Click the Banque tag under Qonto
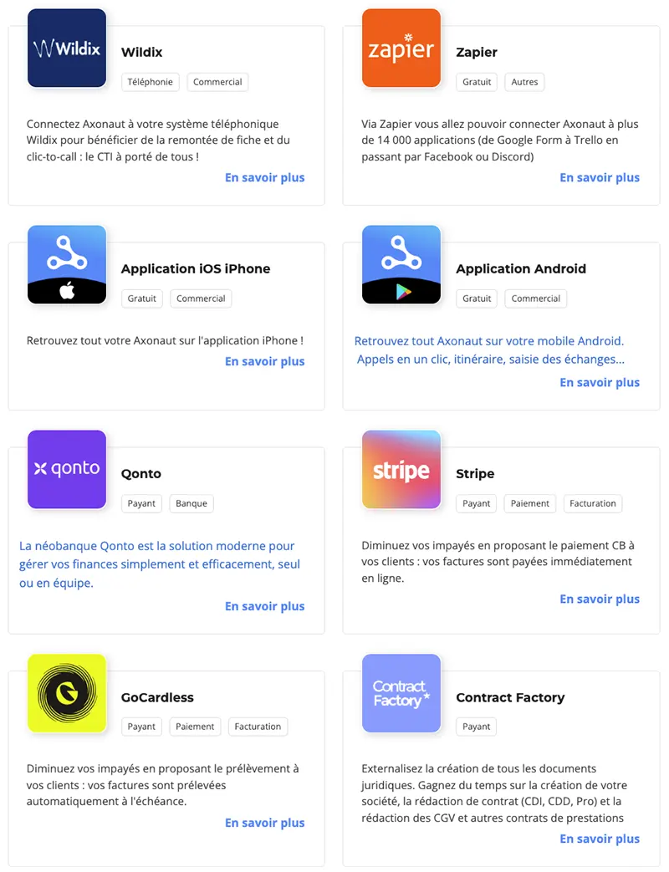669x872 pixels. point(192,503)
